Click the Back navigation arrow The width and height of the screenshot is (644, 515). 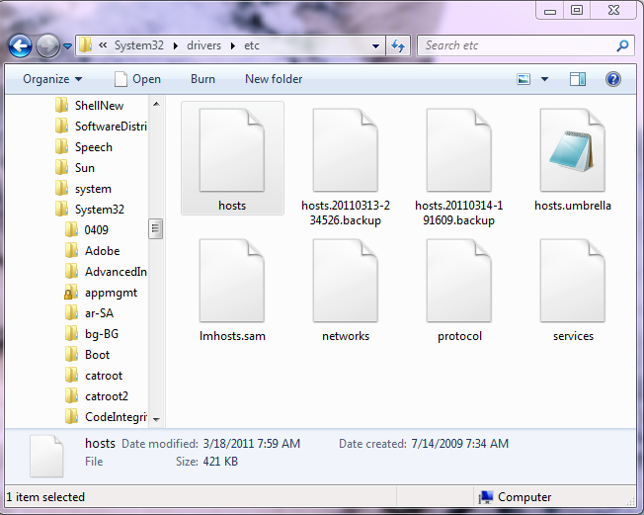click(20, 45)
